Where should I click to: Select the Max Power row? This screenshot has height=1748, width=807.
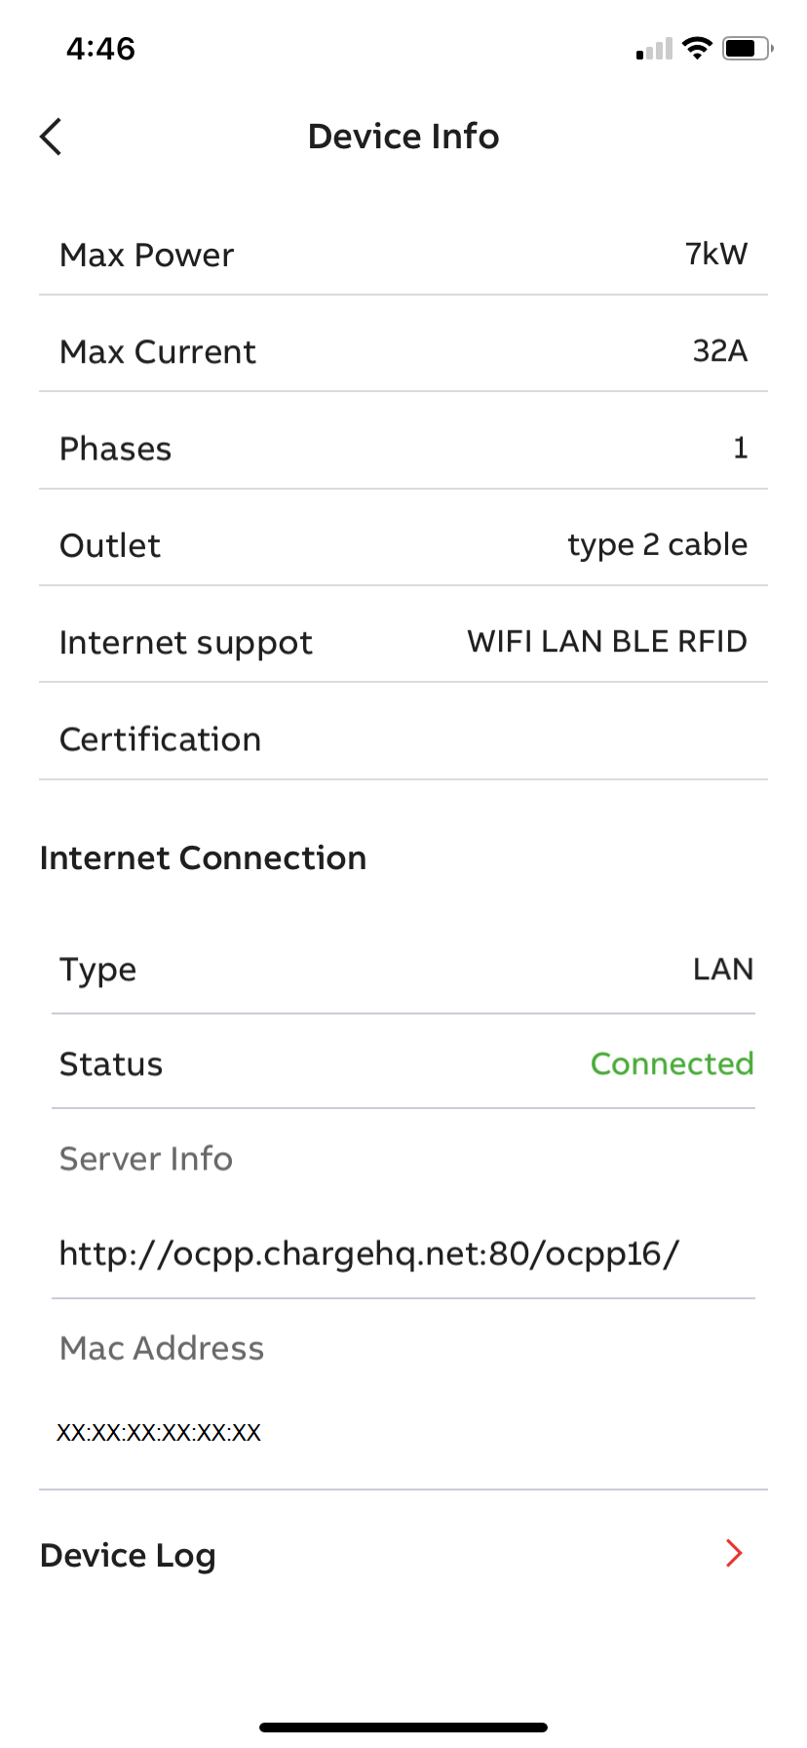point(403,255)
